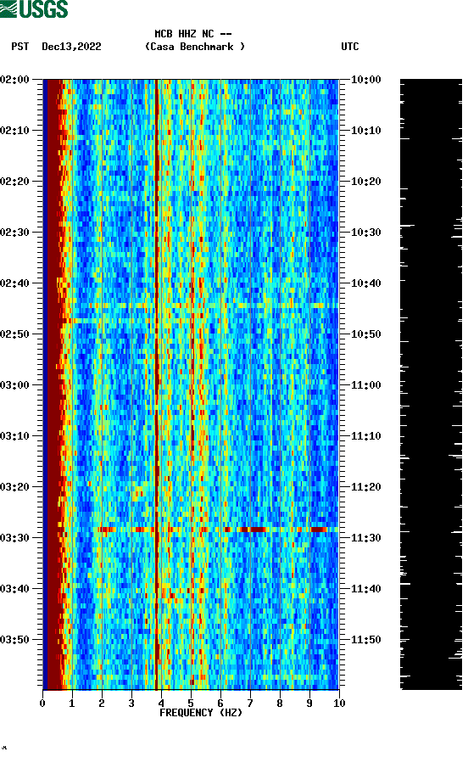Click the 'FREQUENCY (HZ)' axis title
468x757 pixels.
click(201, 713)
